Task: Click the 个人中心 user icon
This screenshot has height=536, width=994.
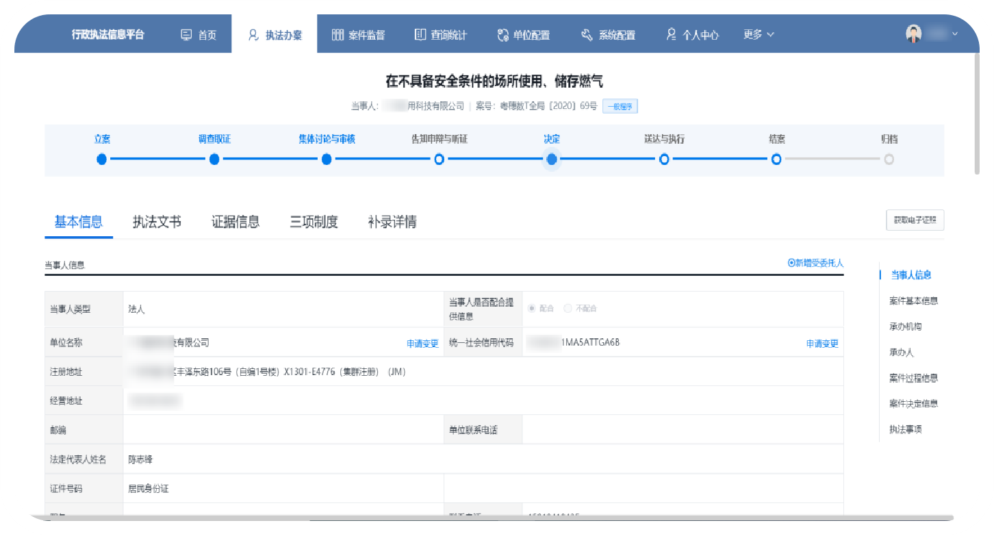Action: coord(672,35)
